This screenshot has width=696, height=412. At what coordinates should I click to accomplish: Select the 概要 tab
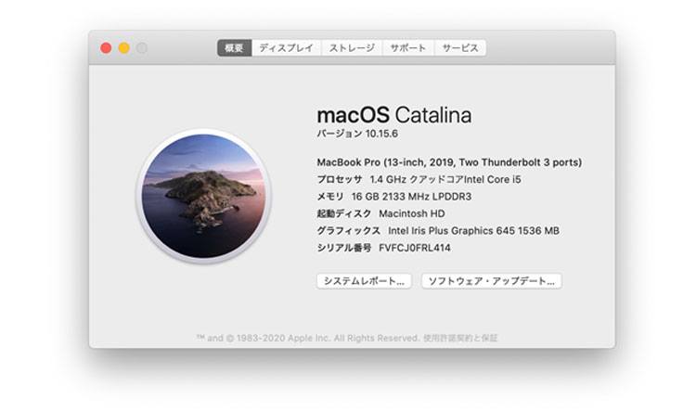234,48
